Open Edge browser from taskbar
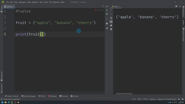 [9, 102]
